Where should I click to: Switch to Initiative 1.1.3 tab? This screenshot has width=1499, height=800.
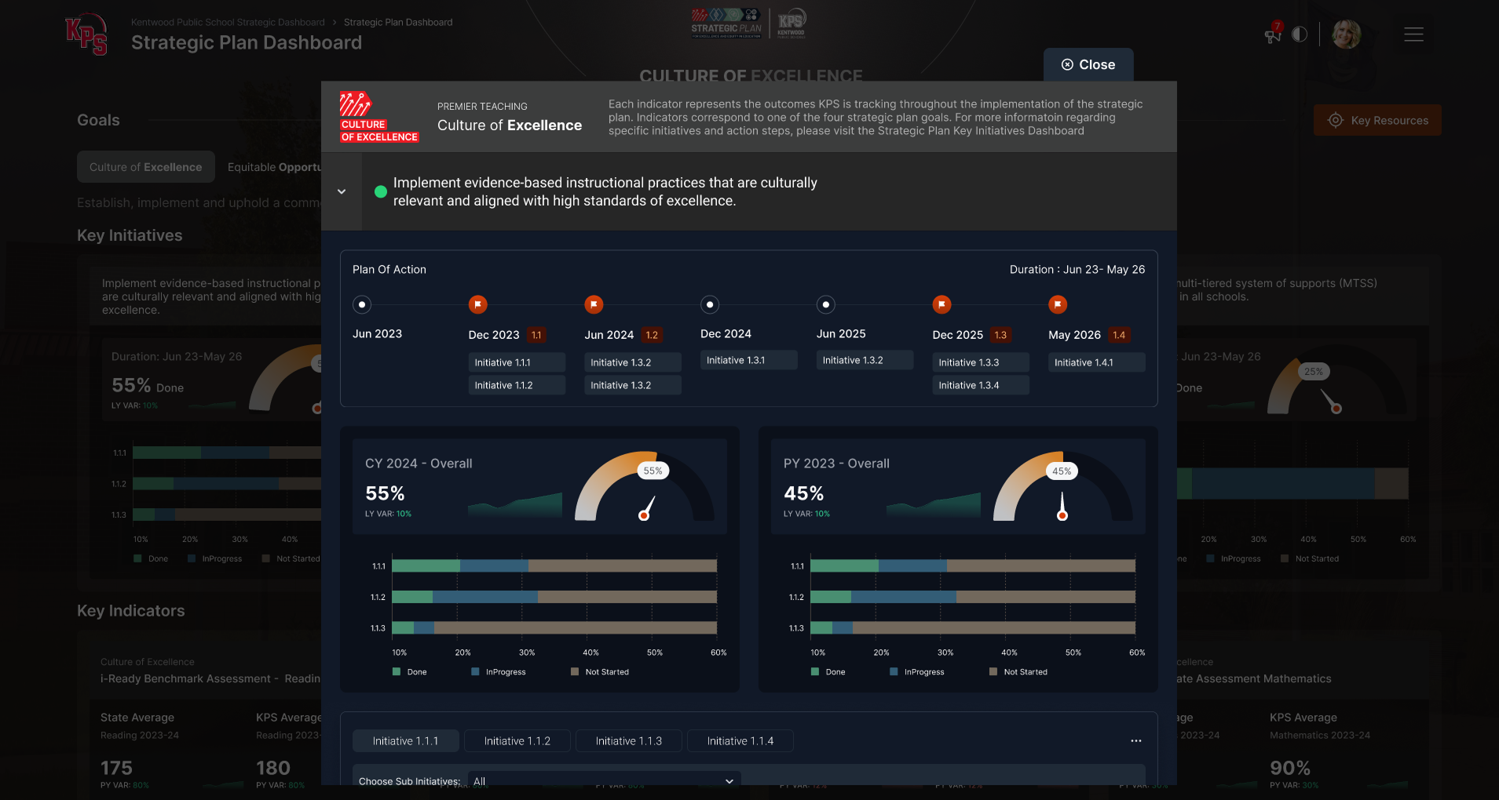click(x=629, y=741)
